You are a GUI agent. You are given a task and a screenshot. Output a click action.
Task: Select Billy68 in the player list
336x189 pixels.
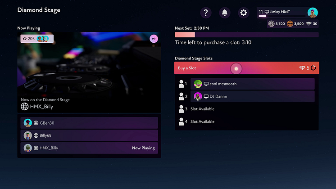(89, 135)
